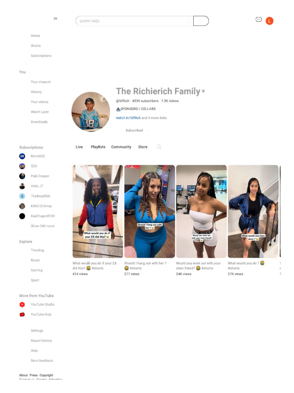Open the orange L account avatar
294x393 pixels.
[269, 21]
